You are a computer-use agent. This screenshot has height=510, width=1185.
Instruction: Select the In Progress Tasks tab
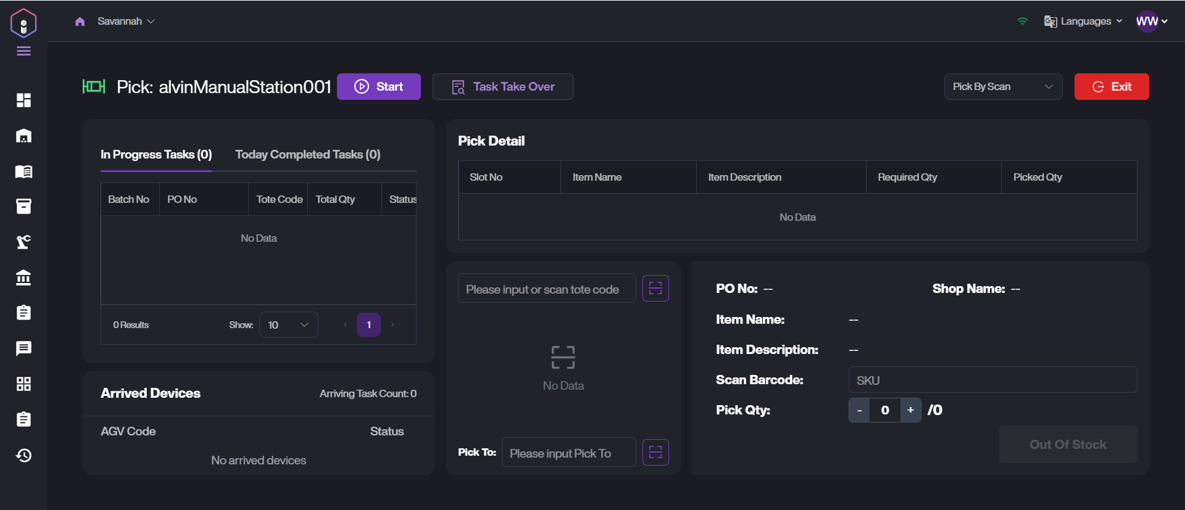coord(156,155)
